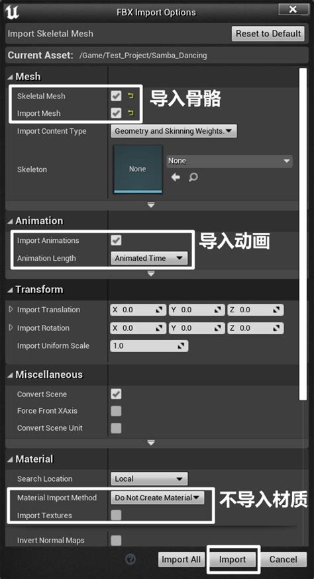The height and width of the screenshot is (579, 314).
Task: Enable Force Front XAxis checkbox
Action: 116,411
